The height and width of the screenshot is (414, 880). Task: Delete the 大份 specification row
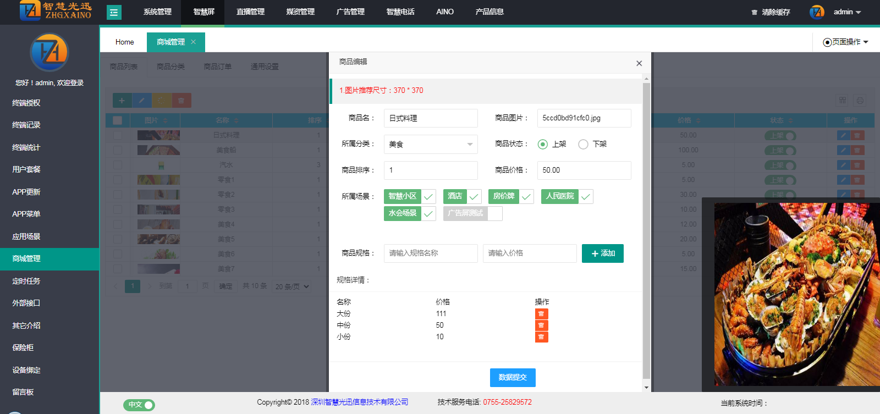pos(541,314)
